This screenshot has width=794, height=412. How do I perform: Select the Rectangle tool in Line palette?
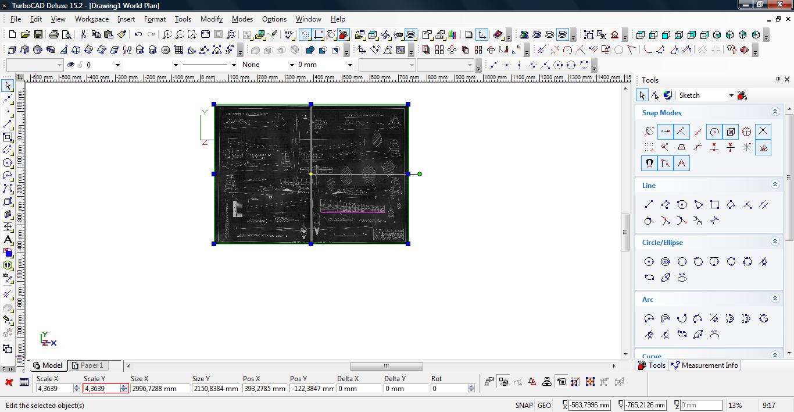point(714,204)
